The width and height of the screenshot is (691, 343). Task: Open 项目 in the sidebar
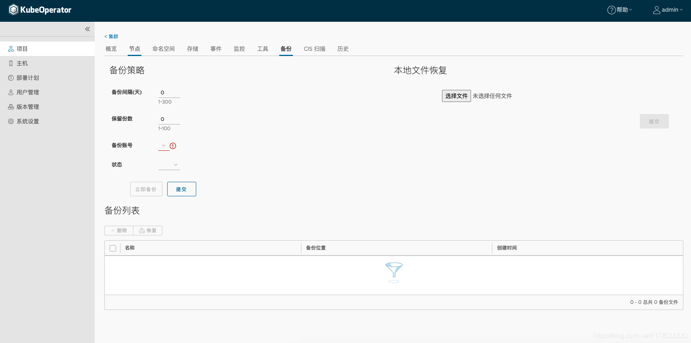[47, 49]
